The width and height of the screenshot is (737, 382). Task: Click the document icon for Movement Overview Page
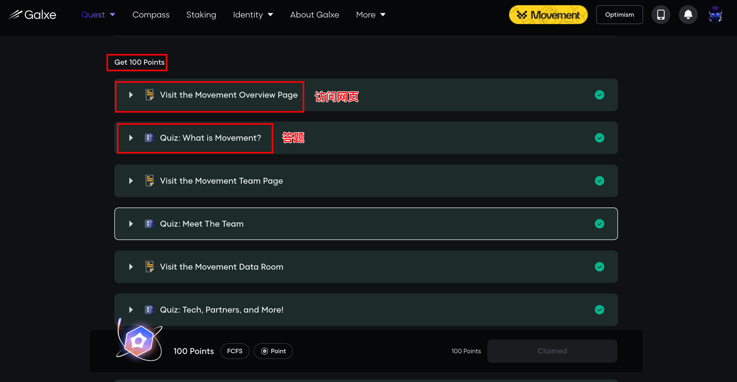pos(149,95)
